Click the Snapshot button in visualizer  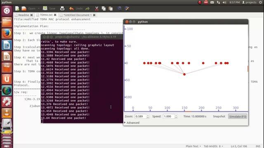(x=219, y=116)
